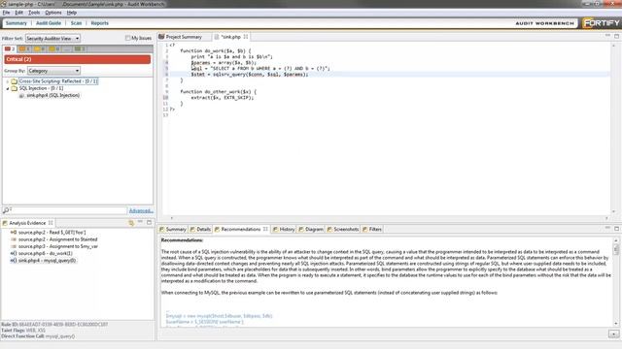Click the Scan toolbar link
622x349 pixels.
(x=76, y=23)
